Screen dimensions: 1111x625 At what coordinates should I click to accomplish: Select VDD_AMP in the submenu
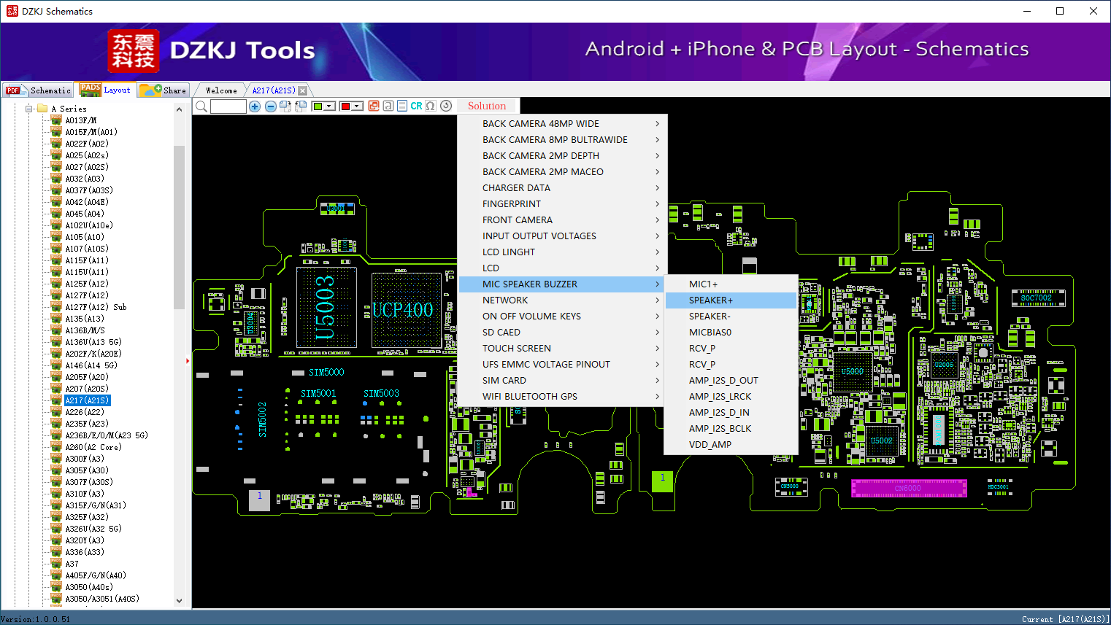click(731, 445)
